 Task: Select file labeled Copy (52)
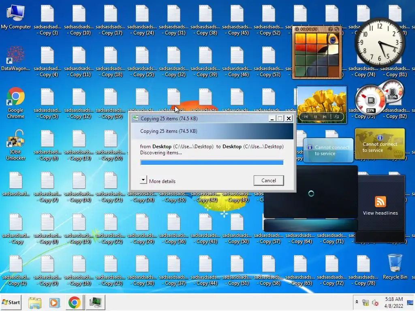(x=268, y=21)
